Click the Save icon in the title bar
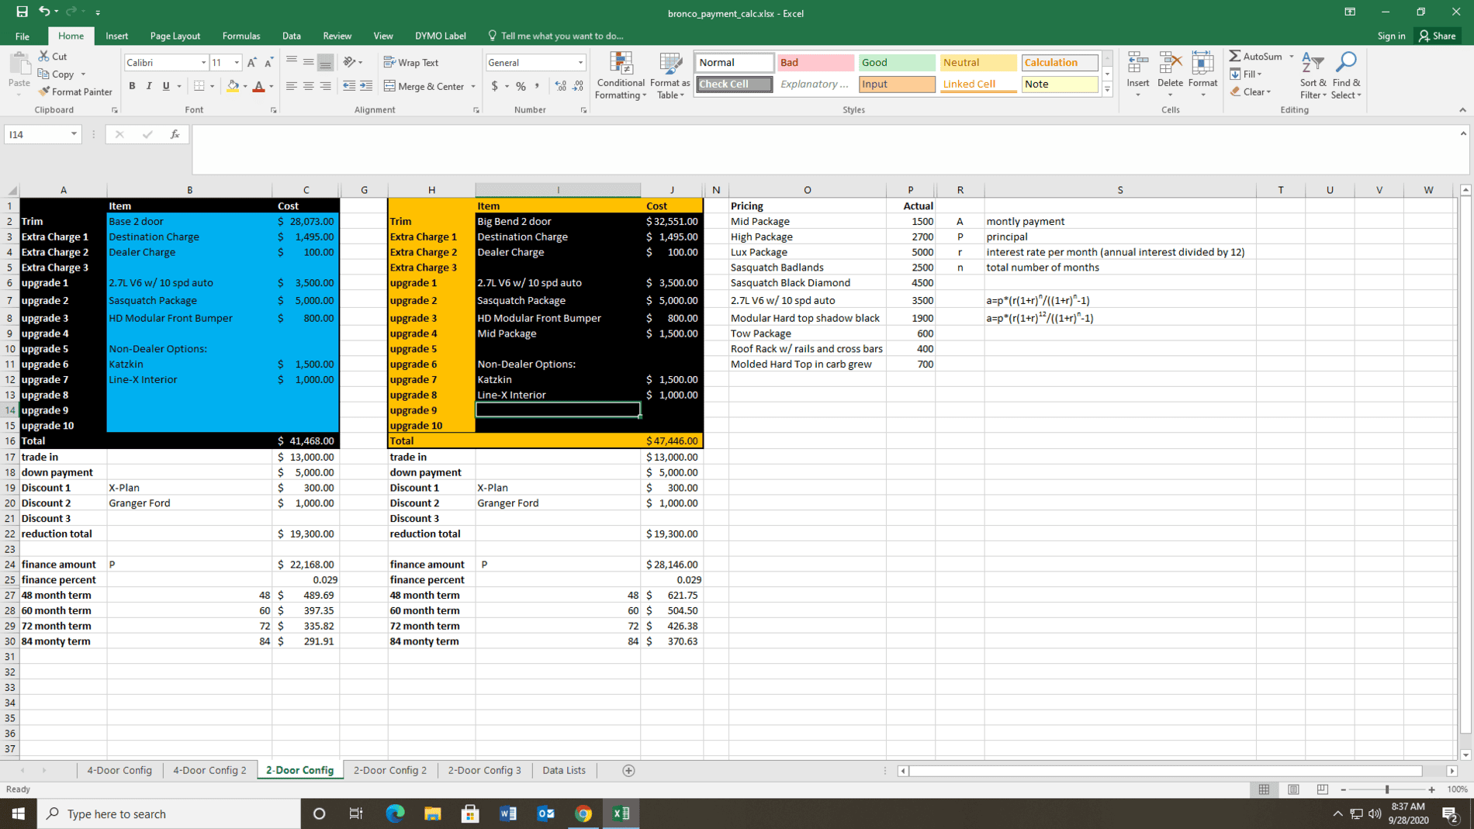The height and width of the screenshot is (829, 1474). 22,12
